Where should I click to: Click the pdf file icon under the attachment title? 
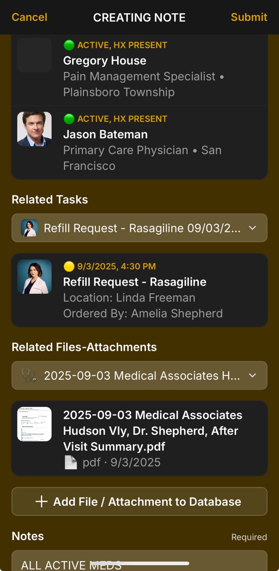click(x=70, y=462)
